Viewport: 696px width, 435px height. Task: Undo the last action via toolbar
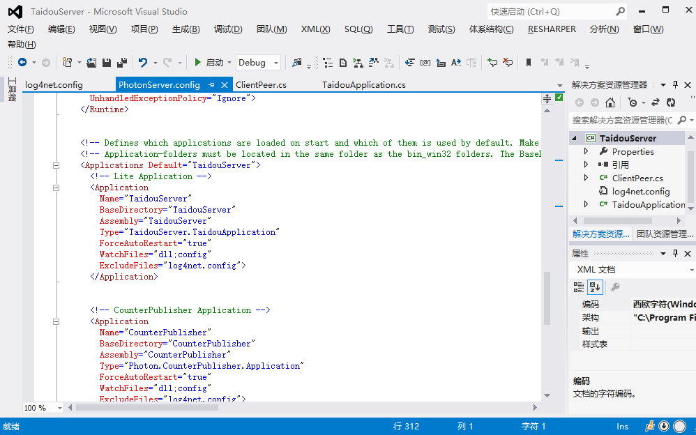143,63
